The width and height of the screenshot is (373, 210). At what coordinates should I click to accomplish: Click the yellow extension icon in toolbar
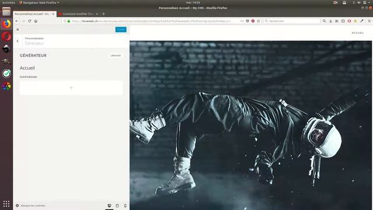[x=356, y=21]
